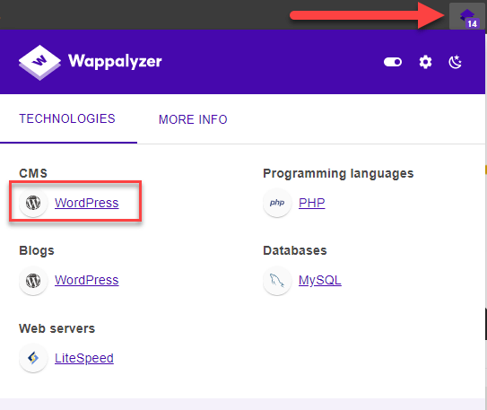
Task: Open the PHP technology link
Action: point(312,203)
